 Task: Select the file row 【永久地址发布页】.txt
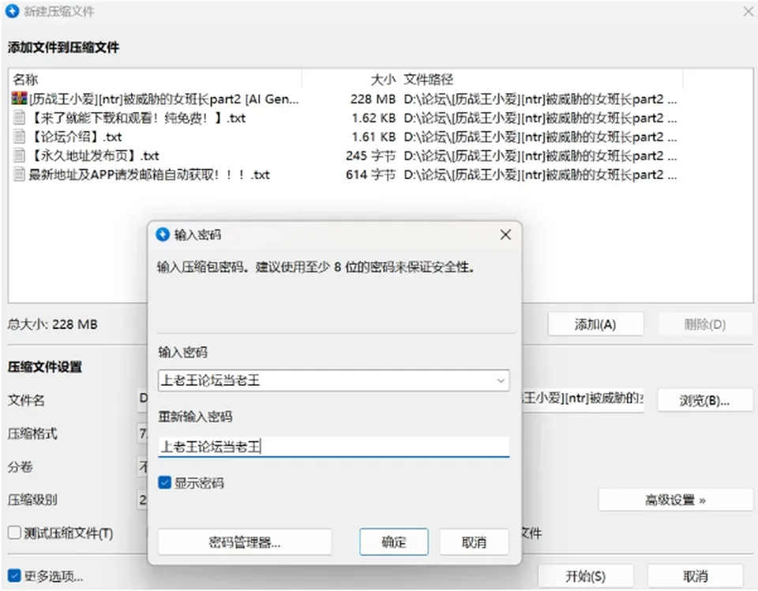[344, 155]
